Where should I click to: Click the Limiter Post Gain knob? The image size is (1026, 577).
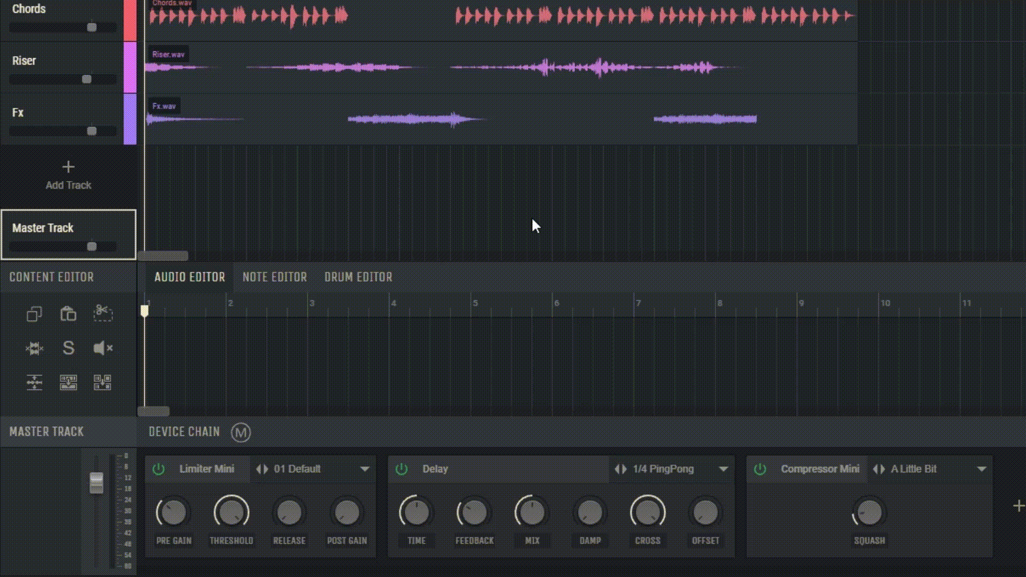[347, 513]
